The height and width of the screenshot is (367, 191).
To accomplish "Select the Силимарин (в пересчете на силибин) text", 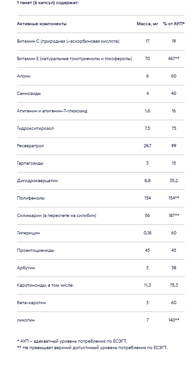I will [x=56, y=216].
